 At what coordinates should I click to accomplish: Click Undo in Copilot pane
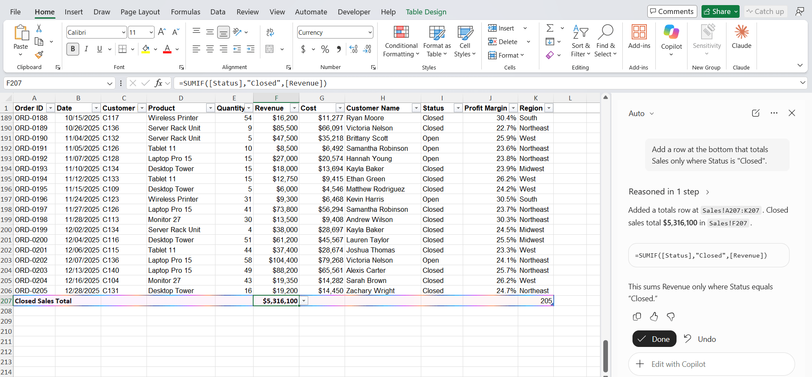(700, 339)
